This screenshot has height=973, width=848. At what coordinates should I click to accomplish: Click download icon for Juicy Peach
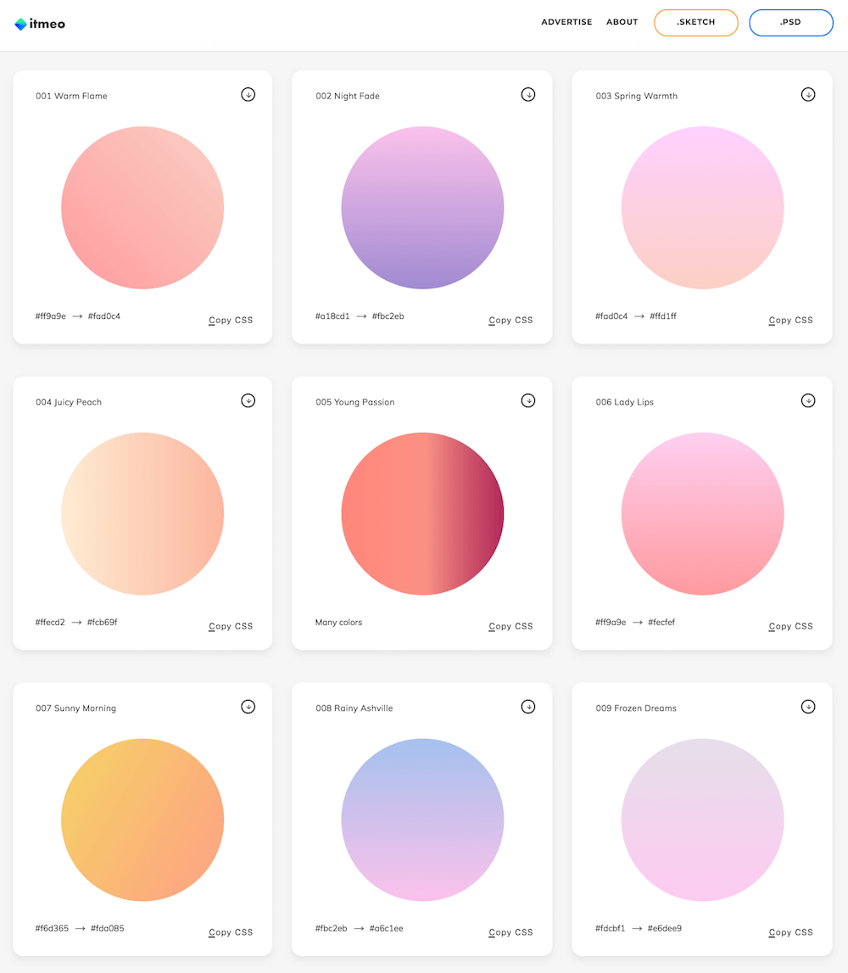[x=248, y=400]
